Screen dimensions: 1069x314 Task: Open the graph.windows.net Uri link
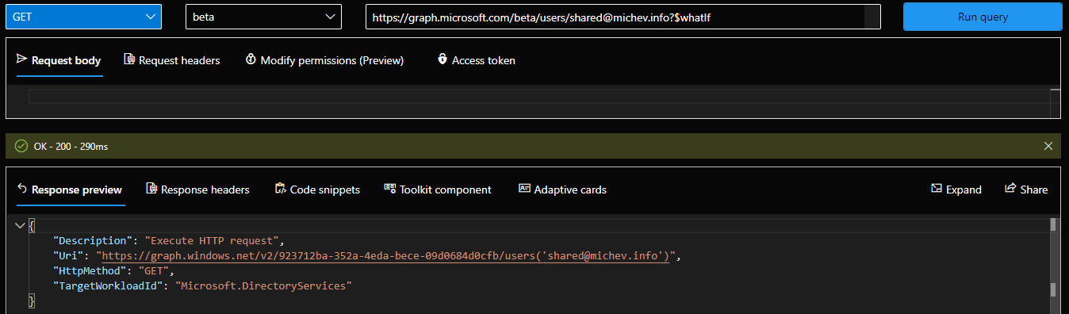pos(386,256)
